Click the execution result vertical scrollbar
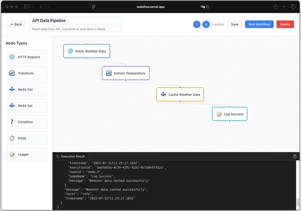Viewport: 301px width, 211px height. pos(298,202)
